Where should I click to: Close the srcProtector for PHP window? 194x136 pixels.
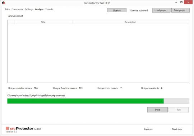point(188,2)
